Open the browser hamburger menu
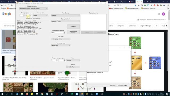 tap(168, 5)
